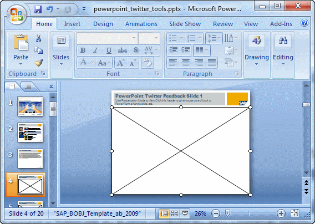The height and width of the screenshot is (224, 315).
Task: Zoom in with the plus button
Action: point(281,213)
